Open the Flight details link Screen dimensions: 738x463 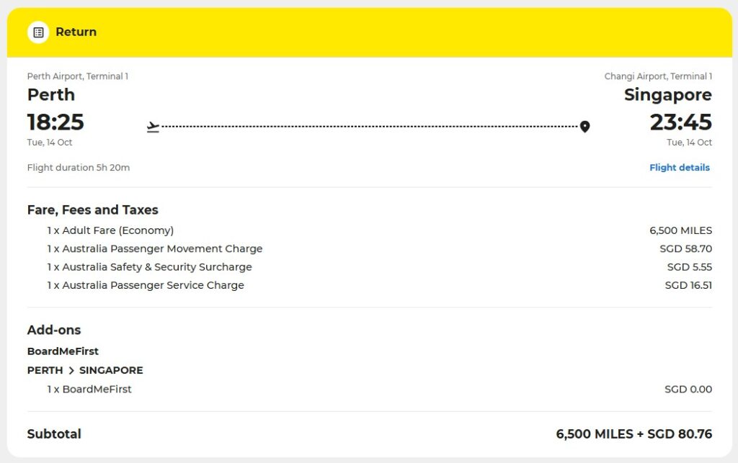pyautogui.click(x=679, y=167)
